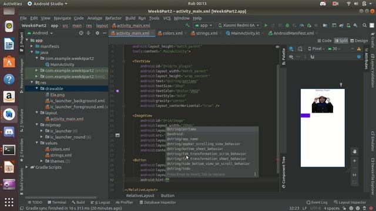Image resolution: width=376 pixels, height=211 pixels.
Task: Click the design surface layers icon
Action: coord(291,49)
